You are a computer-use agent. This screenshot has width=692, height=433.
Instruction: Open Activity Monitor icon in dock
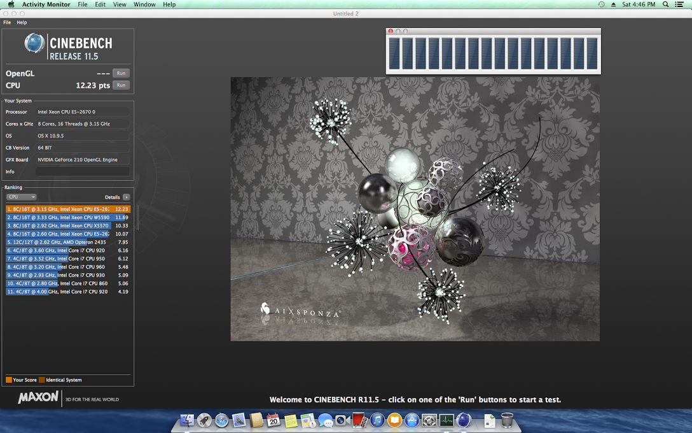pyautogui.click(x=446, y=420)
